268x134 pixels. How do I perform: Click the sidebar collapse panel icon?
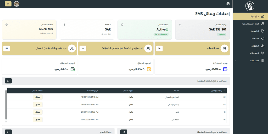228,4
